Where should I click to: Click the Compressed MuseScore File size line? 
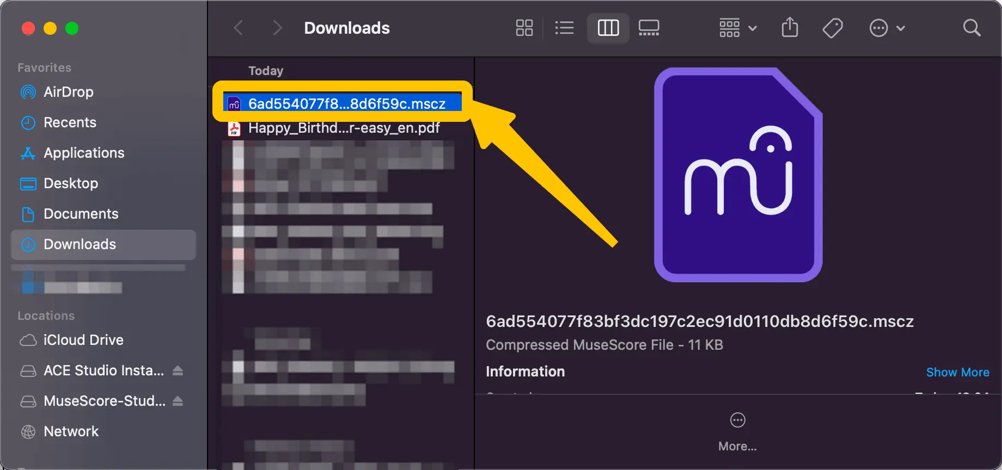coord(604,345)
